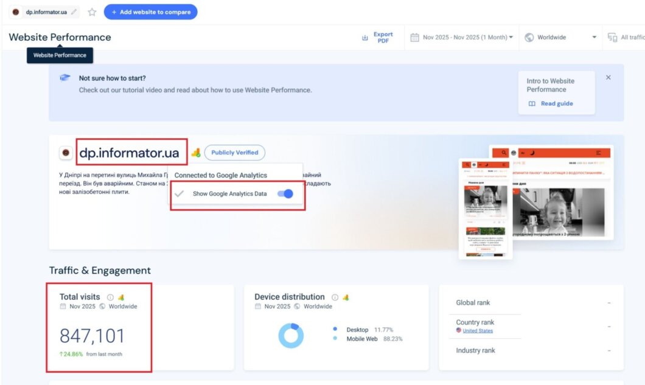
Task: Star the website as a favorite
Action: click(x=92, y=12)
